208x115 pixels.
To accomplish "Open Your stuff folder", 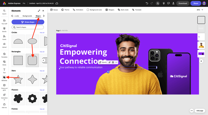I will pyautogui.click(x=4, y=22).
